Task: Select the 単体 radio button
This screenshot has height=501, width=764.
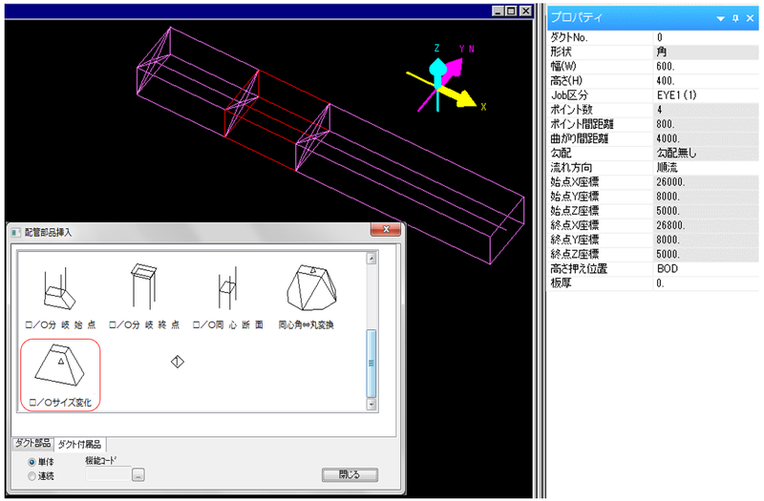Action: (34, 462)
